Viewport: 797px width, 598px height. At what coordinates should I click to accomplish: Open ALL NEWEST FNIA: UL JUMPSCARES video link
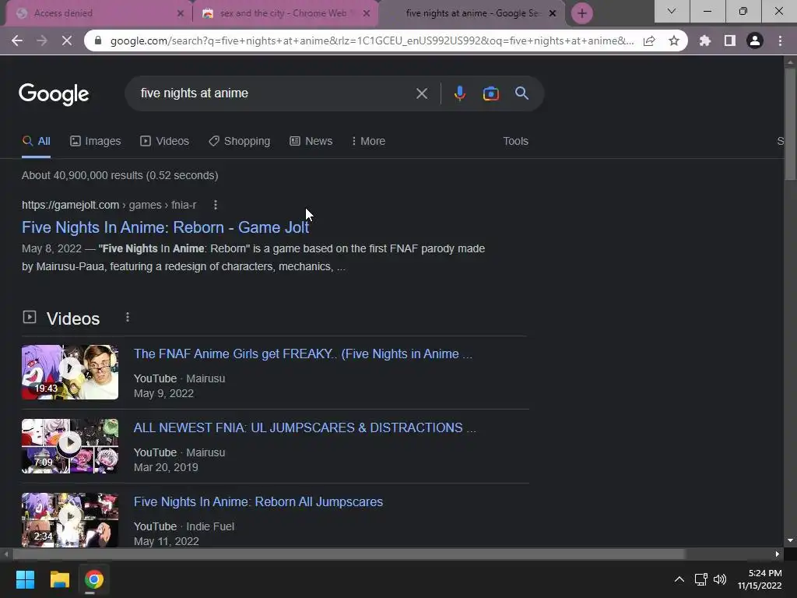305,427
